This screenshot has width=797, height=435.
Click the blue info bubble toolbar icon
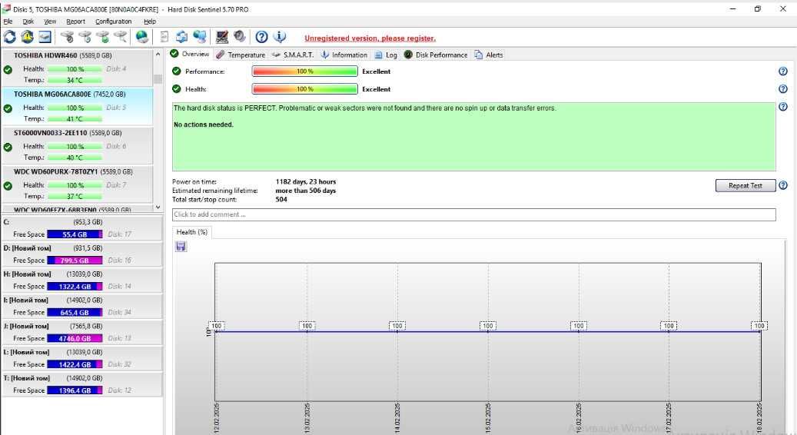point(280,37)
